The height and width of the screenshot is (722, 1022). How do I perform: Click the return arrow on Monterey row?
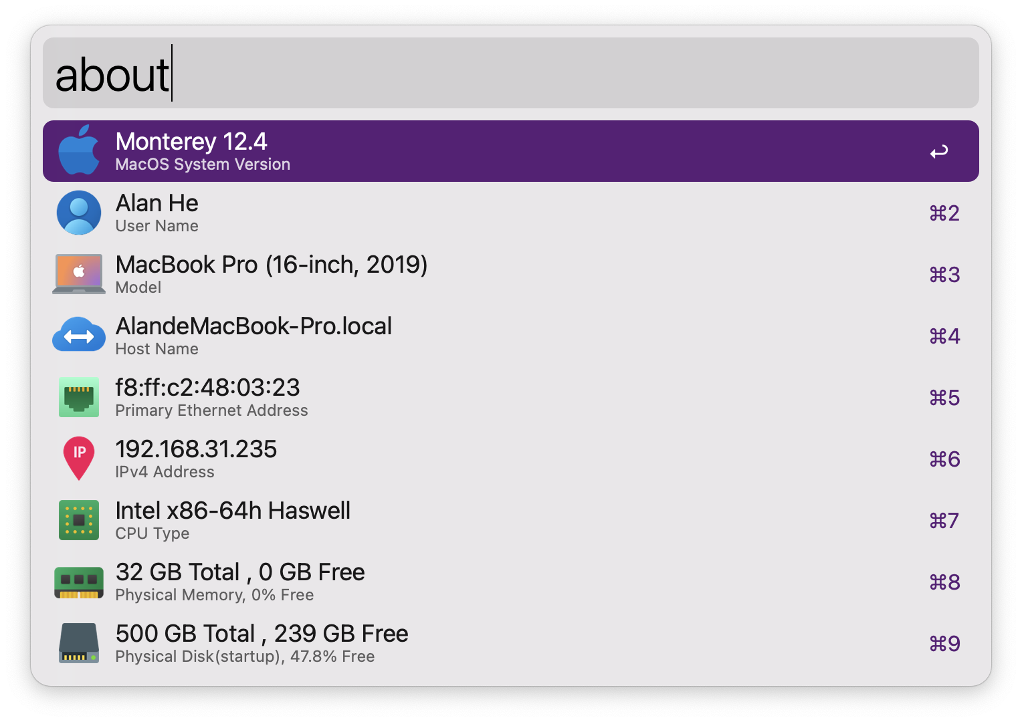pyautogui.click(x=939, y=152)
